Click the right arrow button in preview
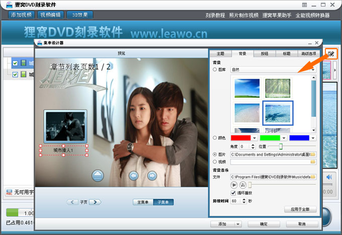342x235 pixels. click(x=152, y=175)
